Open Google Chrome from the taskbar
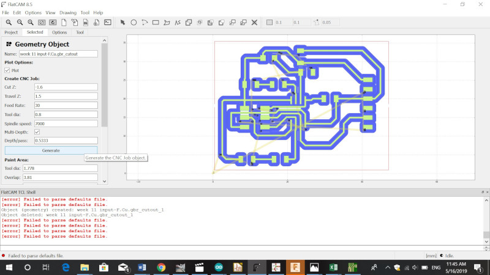This screenshot has width=490, height=275. 161,268
